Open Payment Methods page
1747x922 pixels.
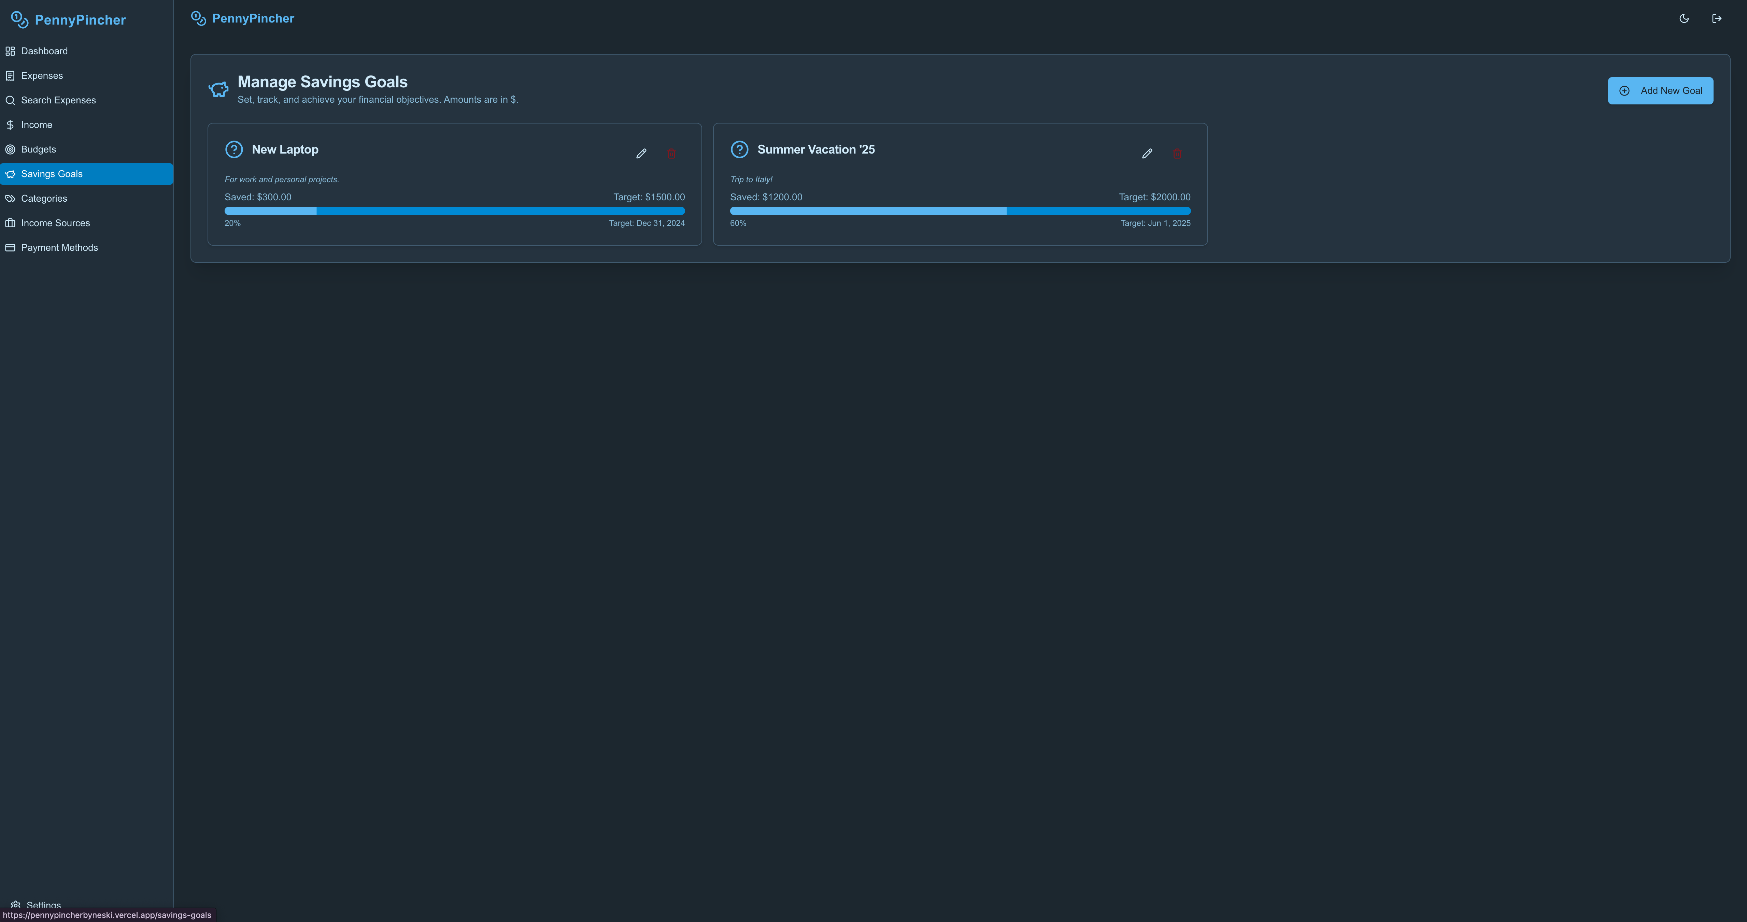coord(87,247)
